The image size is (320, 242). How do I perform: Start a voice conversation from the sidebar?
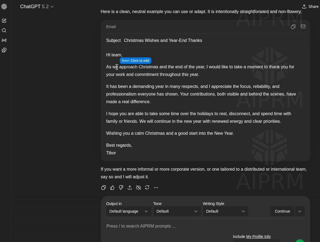[4, 40]
